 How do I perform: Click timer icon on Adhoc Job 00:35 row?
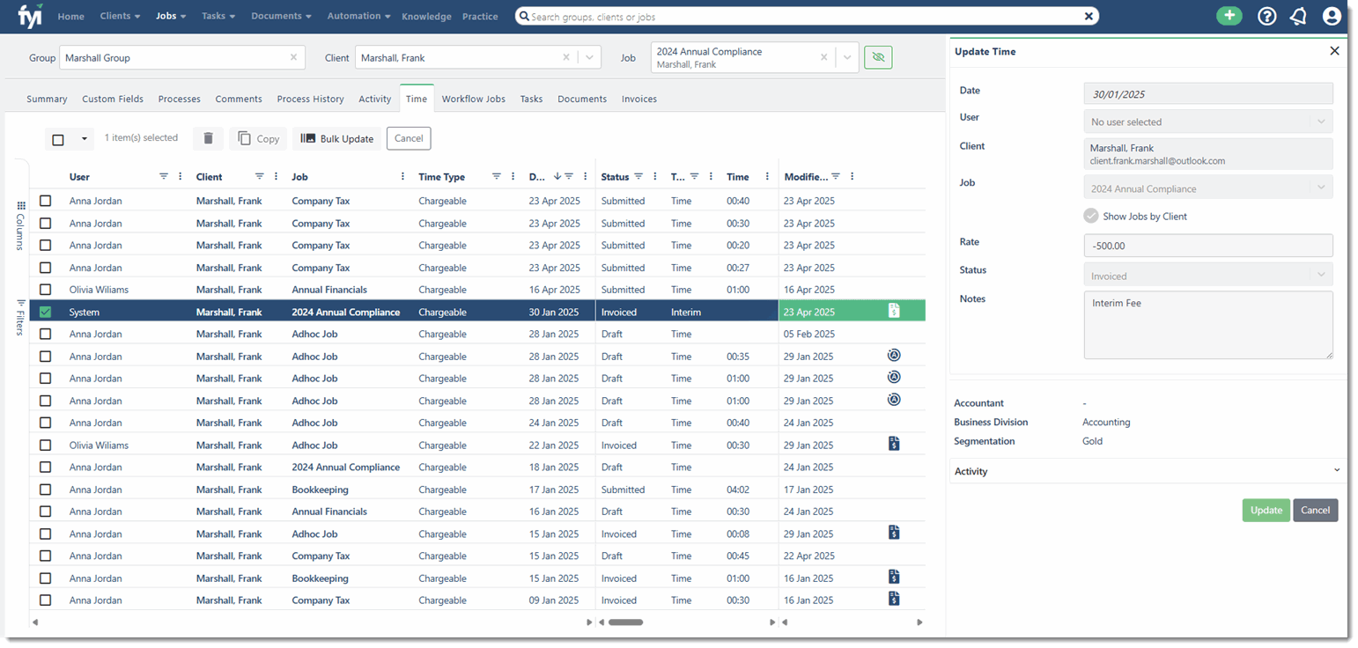tap(894, 355)
